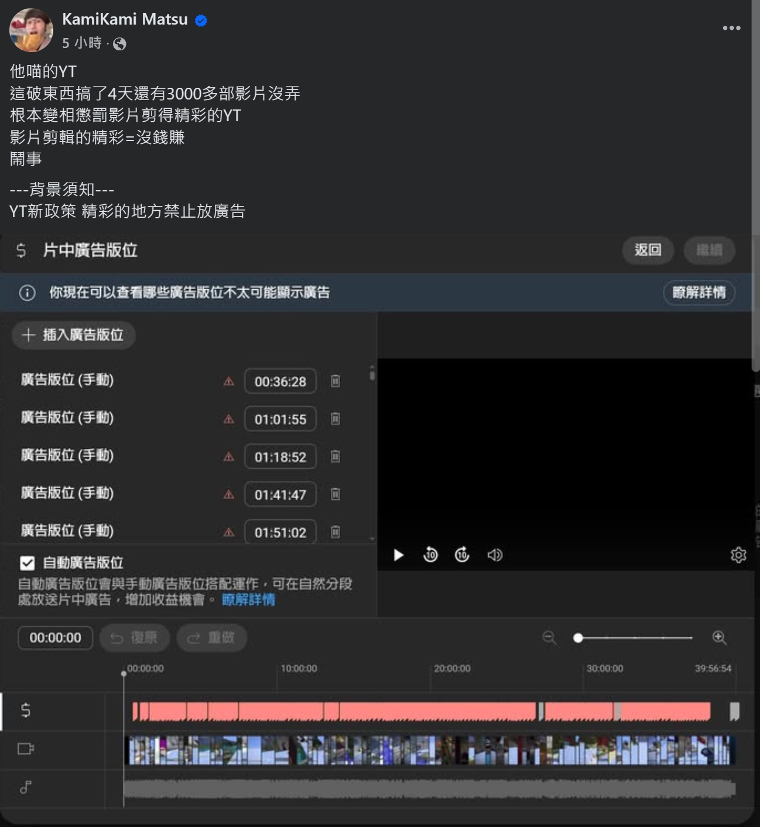Delete the 01:18:52 ad slot
This screenshot has height=827, width=760.
[336, 457]
